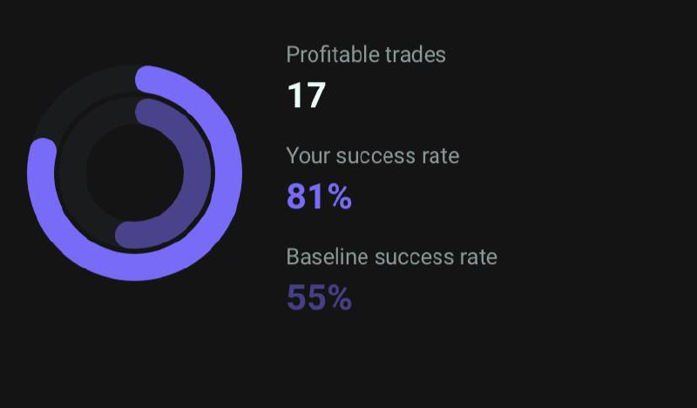Select the "Your success rate" label
This screenshot has height=408, width=697.
(x=373, y=156)
